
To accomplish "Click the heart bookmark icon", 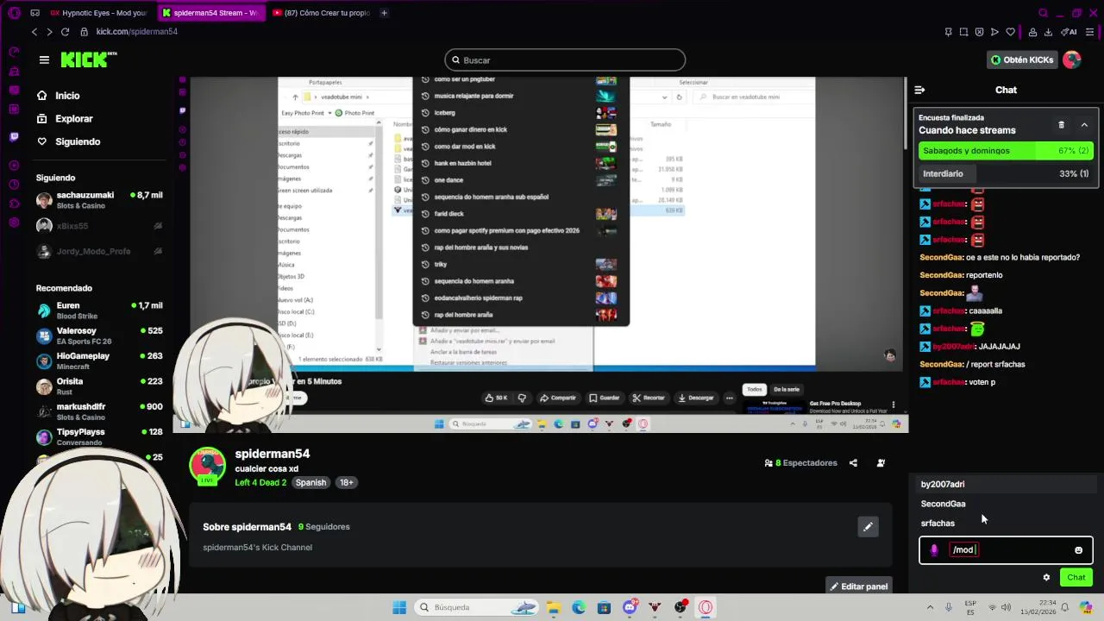I will 1010,32.
